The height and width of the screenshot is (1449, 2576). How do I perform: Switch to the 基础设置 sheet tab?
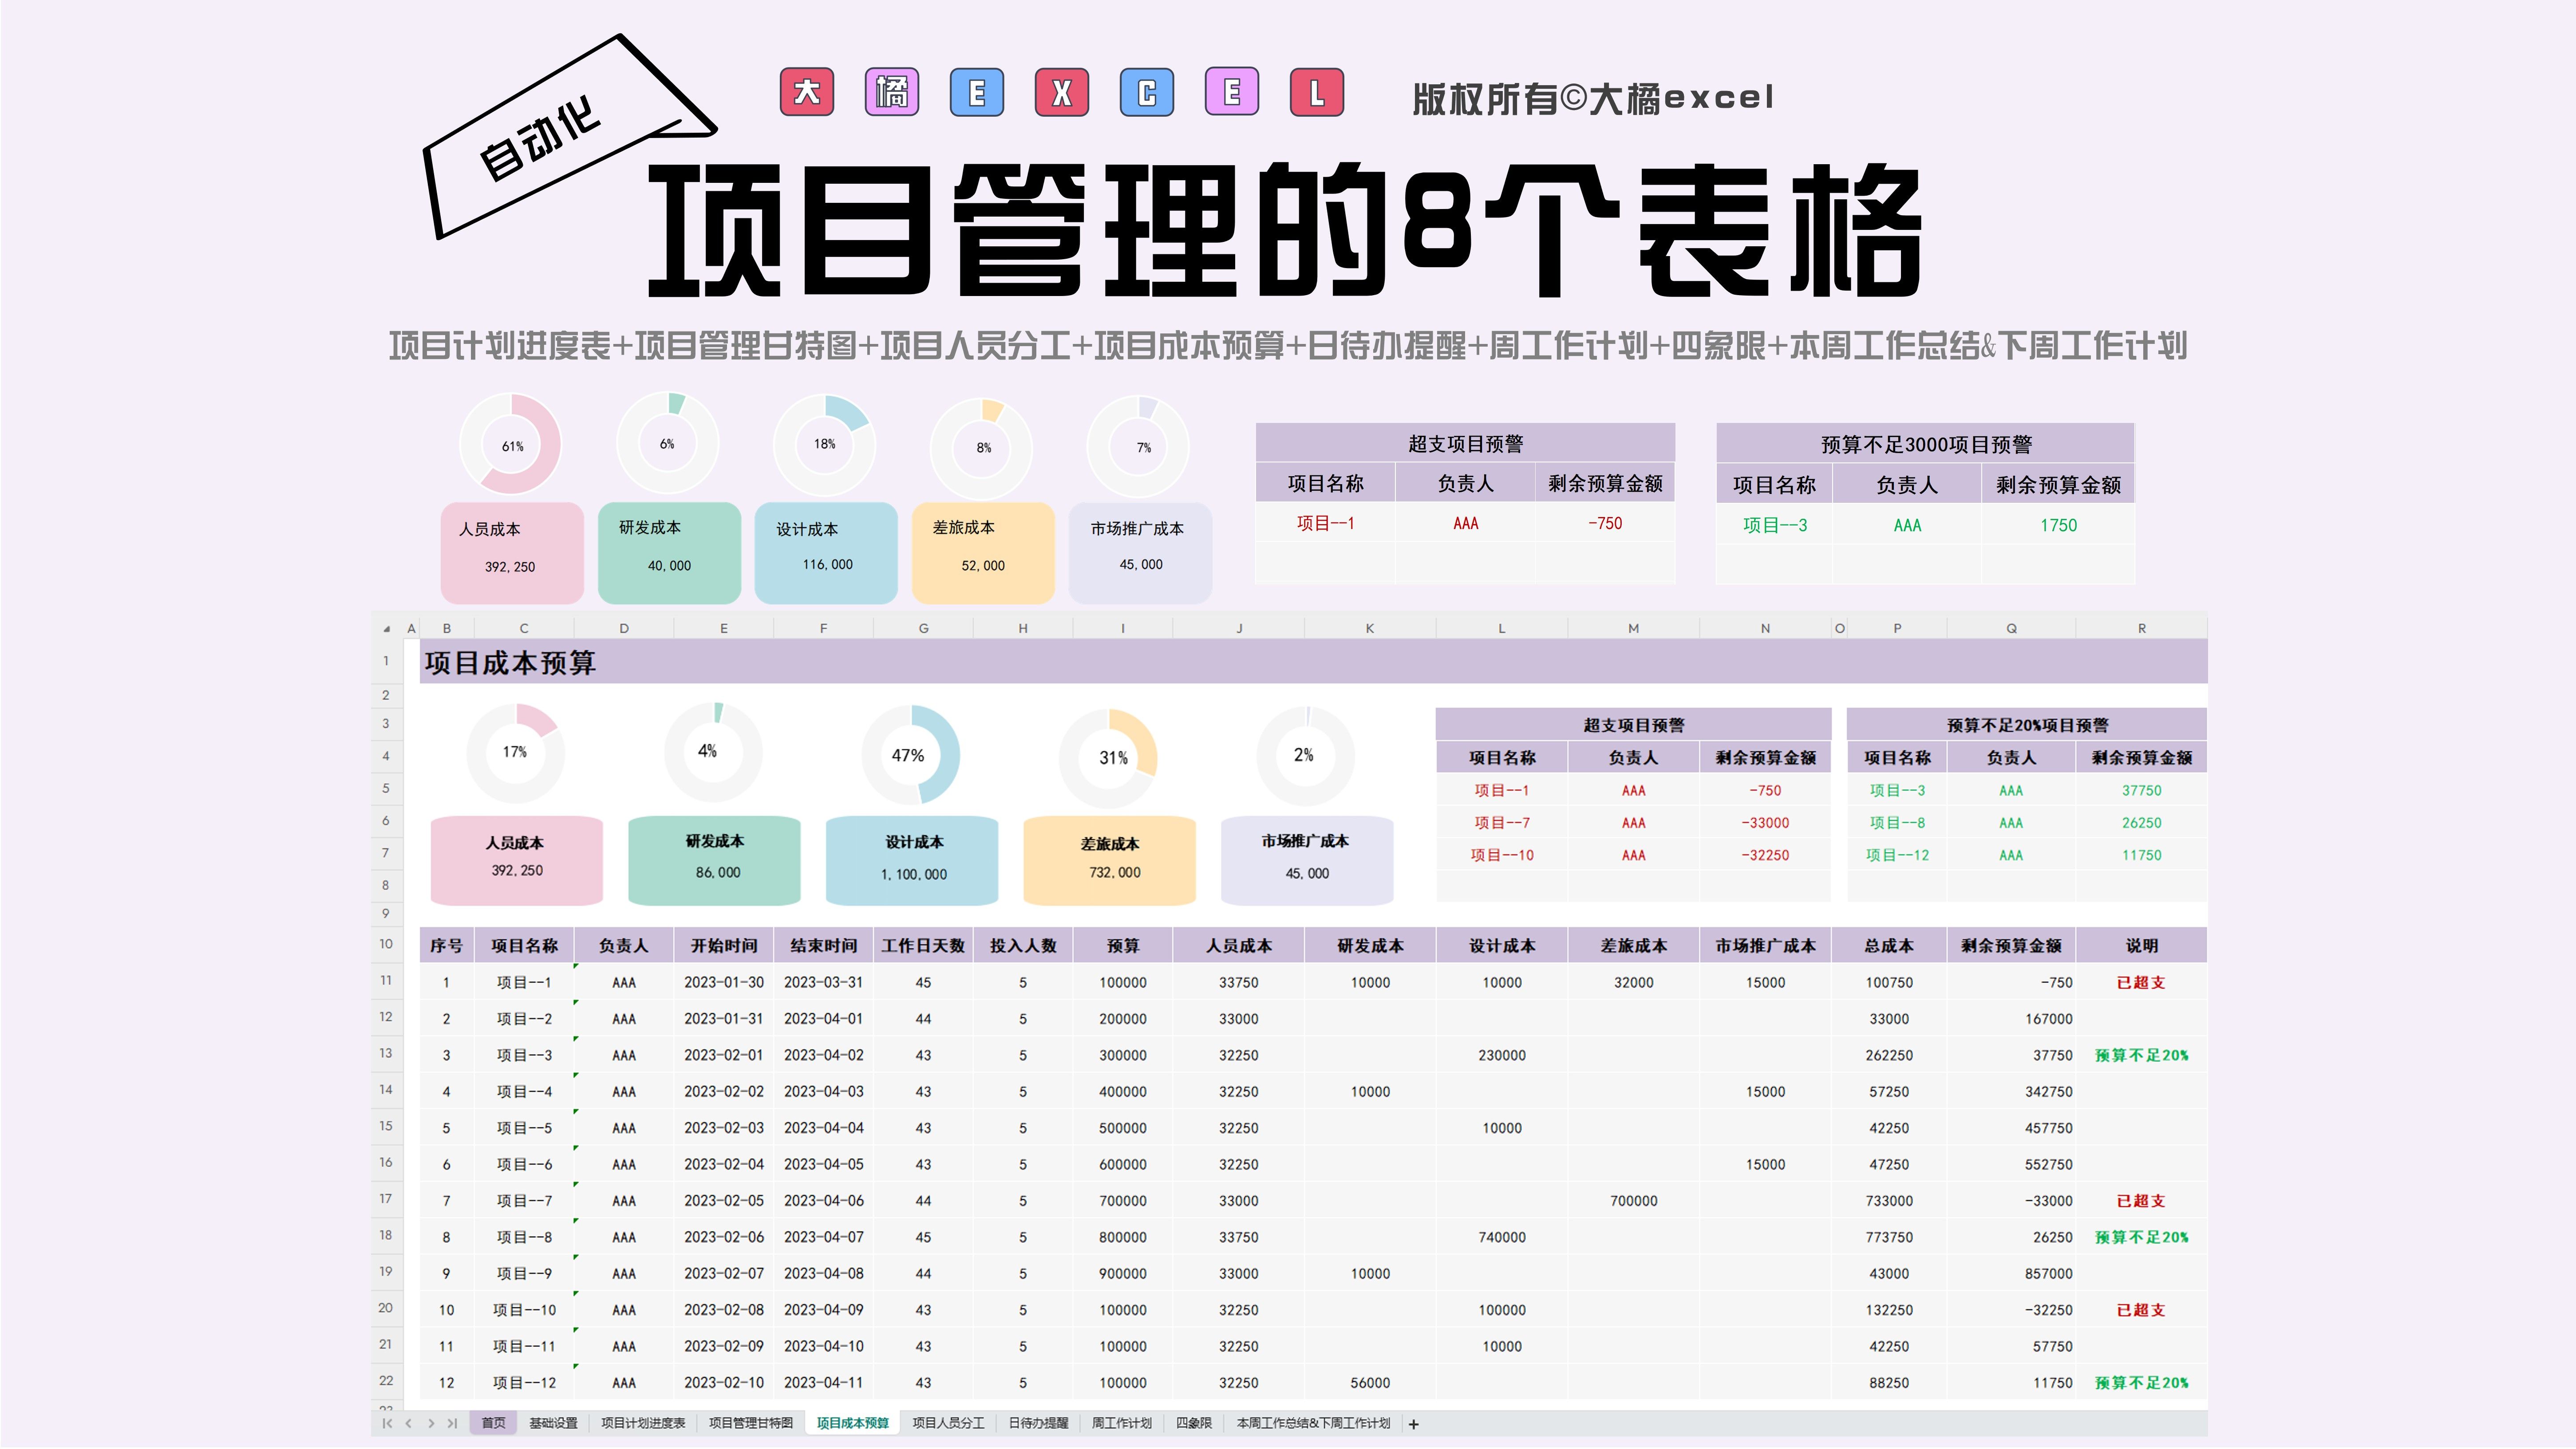(553, 1423)
